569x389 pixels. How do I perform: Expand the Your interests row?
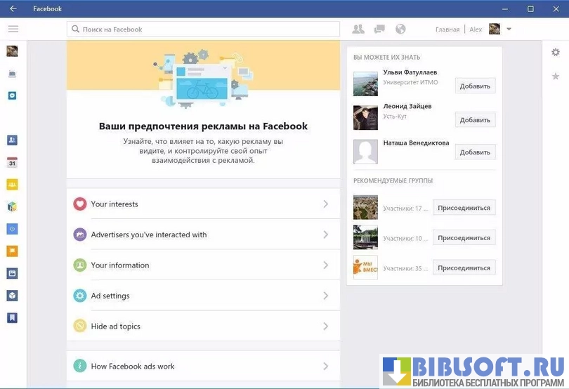tap(203, 204)
